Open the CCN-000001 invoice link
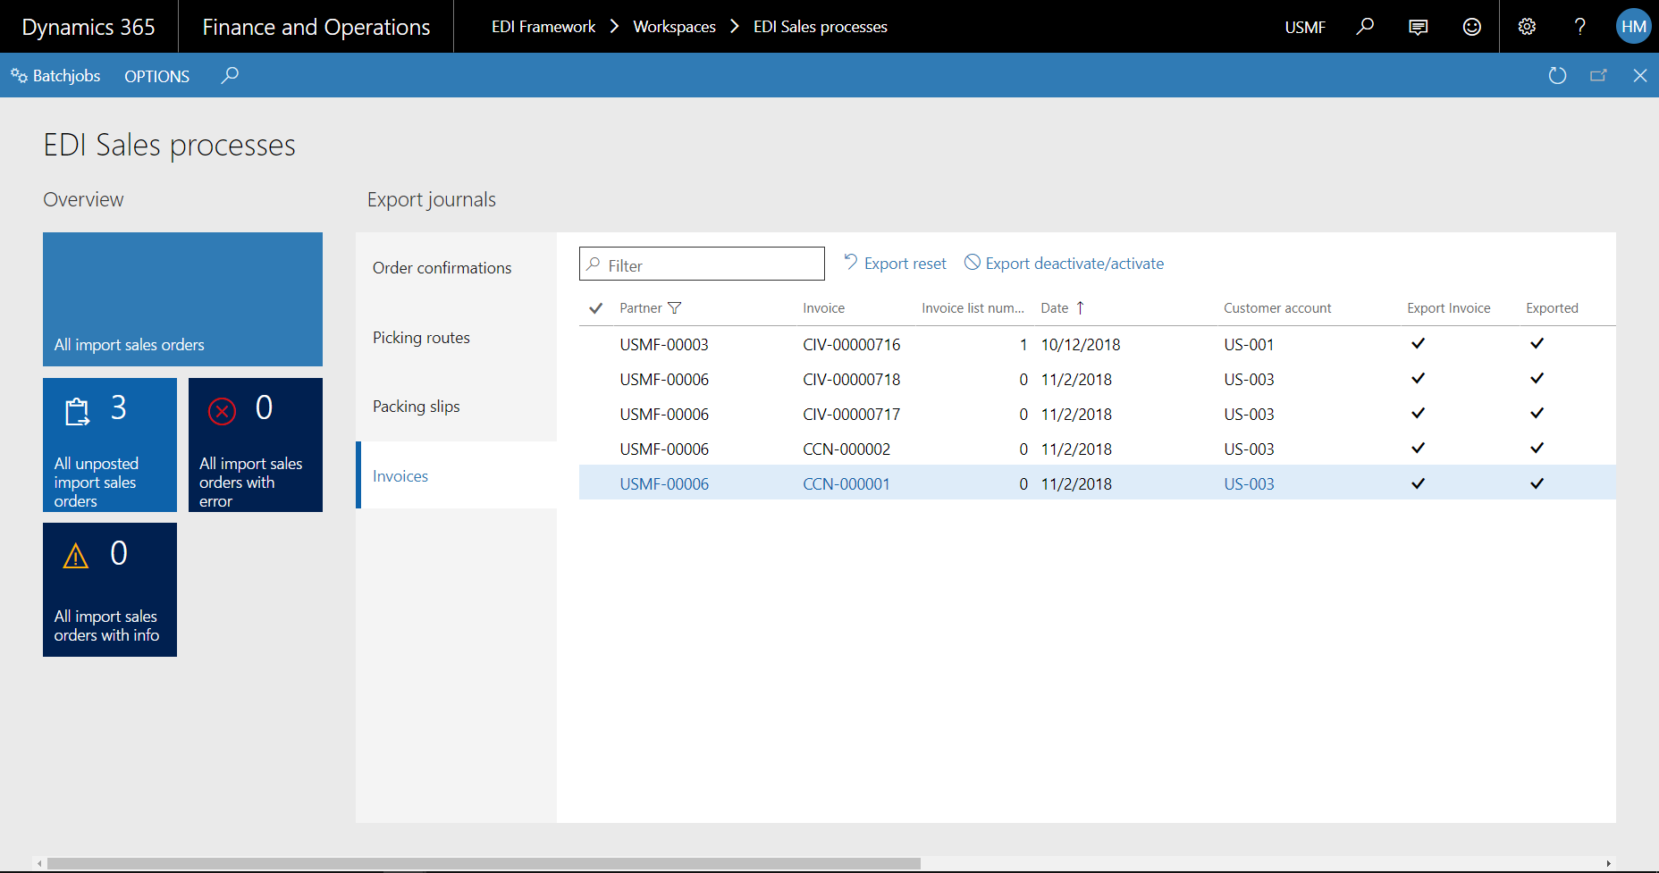Screen dimensions: 1659x873 coord(846,484)
